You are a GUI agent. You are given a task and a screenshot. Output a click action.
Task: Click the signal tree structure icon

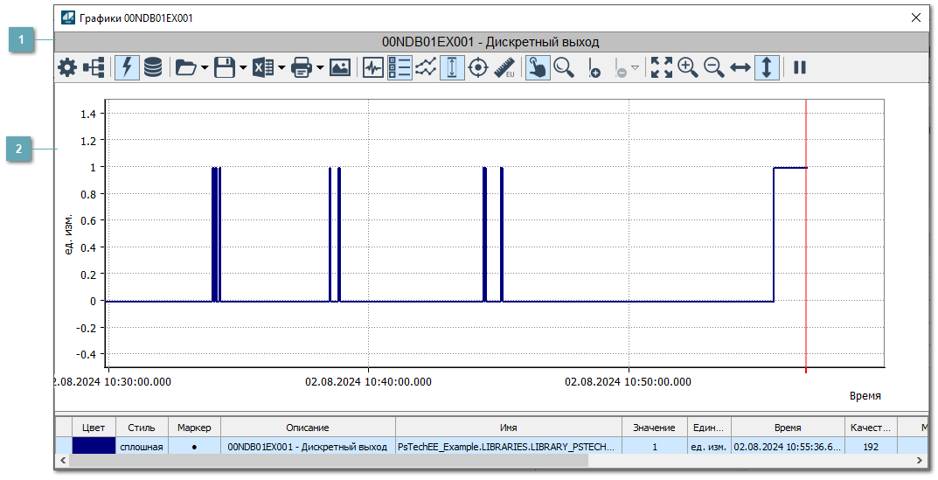[94, 67]
